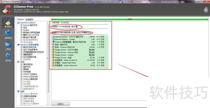Enable the 保存的密码 checkbox
The width and height of the screenshot is (210, 108).
point(22,42)
